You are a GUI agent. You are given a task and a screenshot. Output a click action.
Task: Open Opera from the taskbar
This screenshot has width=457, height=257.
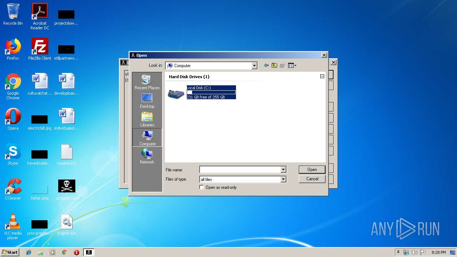pyautogui.click(x=76, y=252)
